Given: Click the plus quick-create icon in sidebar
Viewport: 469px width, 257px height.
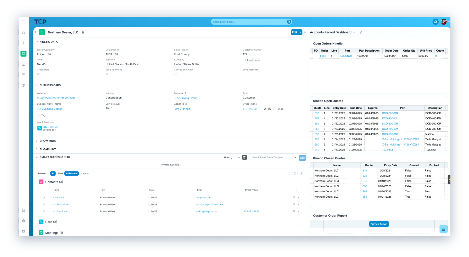Looking at the screenshot, I should (x=24, y=43).
